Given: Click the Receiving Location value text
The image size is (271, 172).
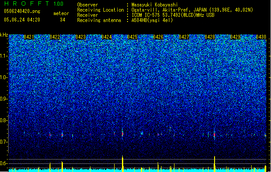Looking at the screenshot, I should 192,10.
